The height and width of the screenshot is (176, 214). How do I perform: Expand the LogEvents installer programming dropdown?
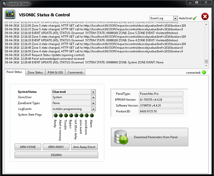click(93, 109)
